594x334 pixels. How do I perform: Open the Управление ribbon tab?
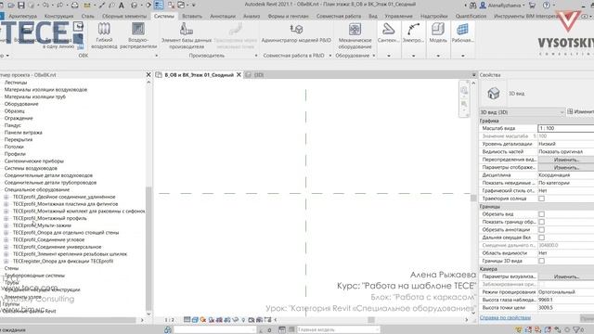(398, 17)
